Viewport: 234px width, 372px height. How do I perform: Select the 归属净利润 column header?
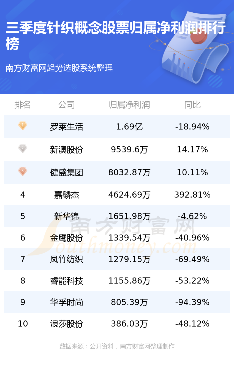tap(129, 105)
